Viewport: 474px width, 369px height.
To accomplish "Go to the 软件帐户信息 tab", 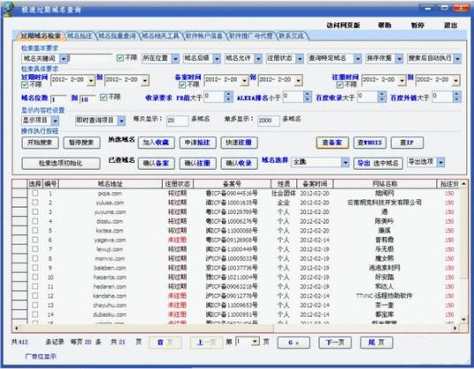I will [204, 36].
